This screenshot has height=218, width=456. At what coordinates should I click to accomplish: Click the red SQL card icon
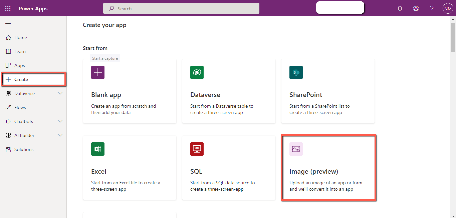tap(197, 149)
